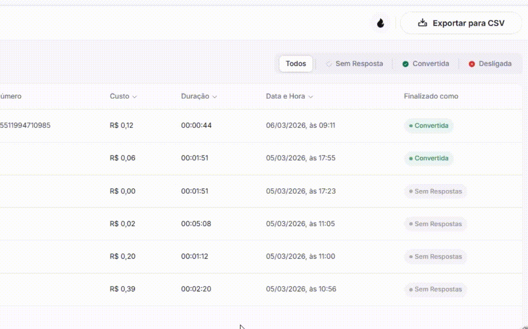
Task: Click the red X icon beside Desligada filter
Action: pyautogui.click(x=472, y=64)
